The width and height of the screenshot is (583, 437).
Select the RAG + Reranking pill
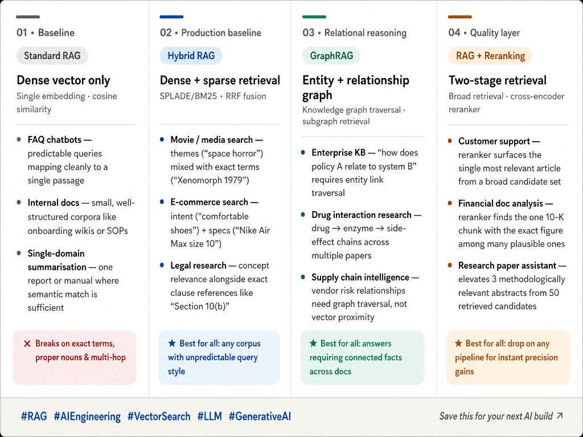coord(490,56)
